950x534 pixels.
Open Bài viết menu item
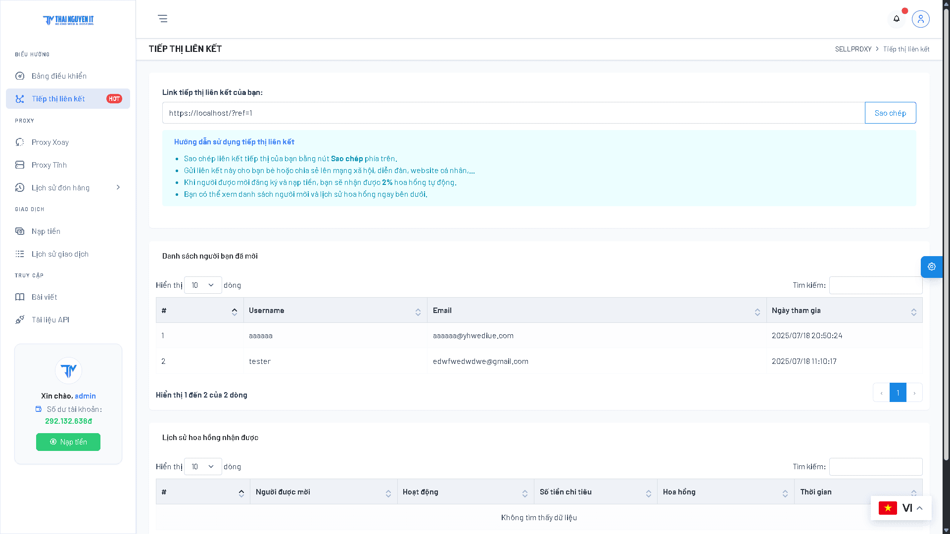pyautogui.click(x=68, y=297)
